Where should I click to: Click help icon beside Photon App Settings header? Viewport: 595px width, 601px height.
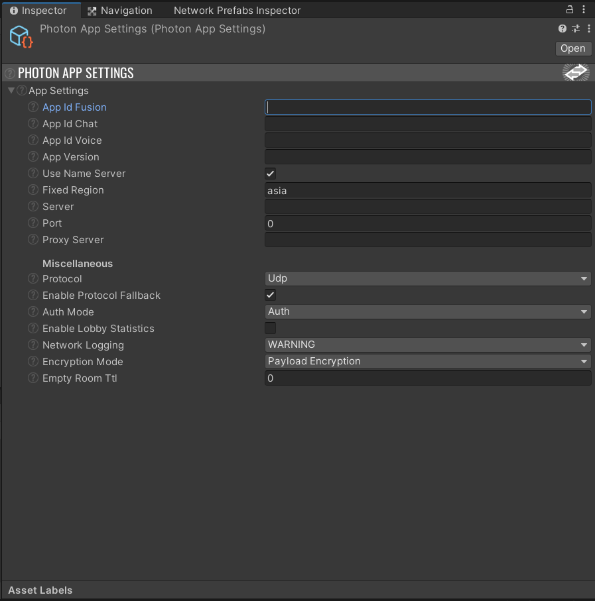10,73
